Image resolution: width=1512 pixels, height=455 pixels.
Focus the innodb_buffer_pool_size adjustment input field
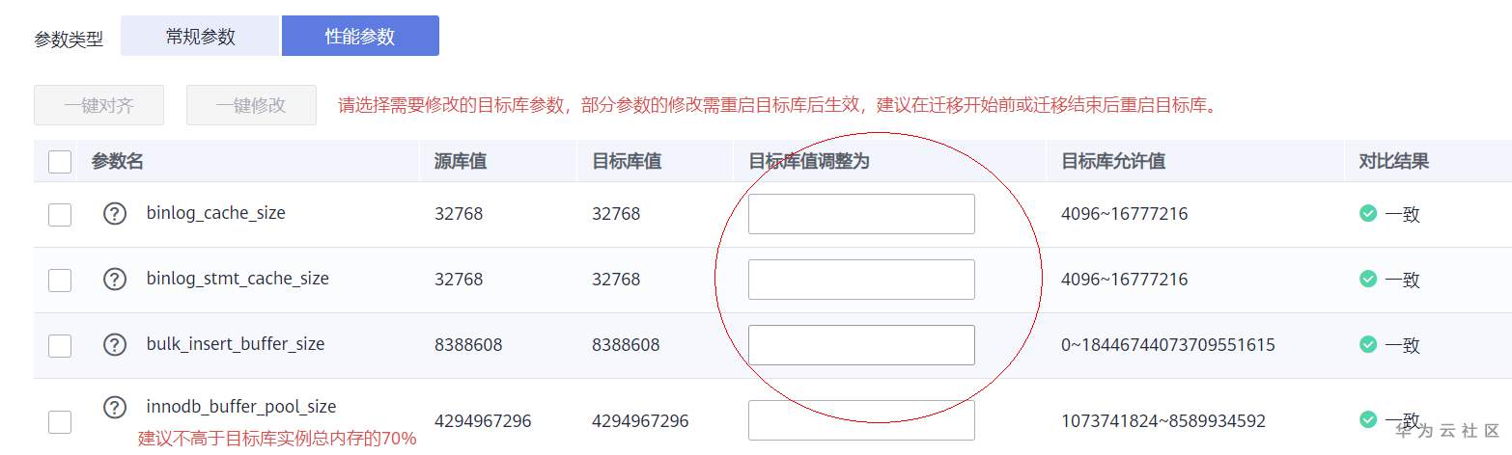click(x=861, y=421)
